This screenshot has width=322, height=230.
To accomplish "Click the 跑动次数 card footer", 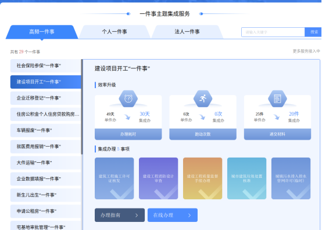I will (x=203, y=134).
